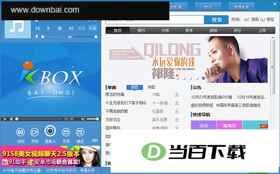This screenshot has width=280, height=174.
Task: Select the last banner carousel dot
Action: pyautogui.click(x=203, y=78)
